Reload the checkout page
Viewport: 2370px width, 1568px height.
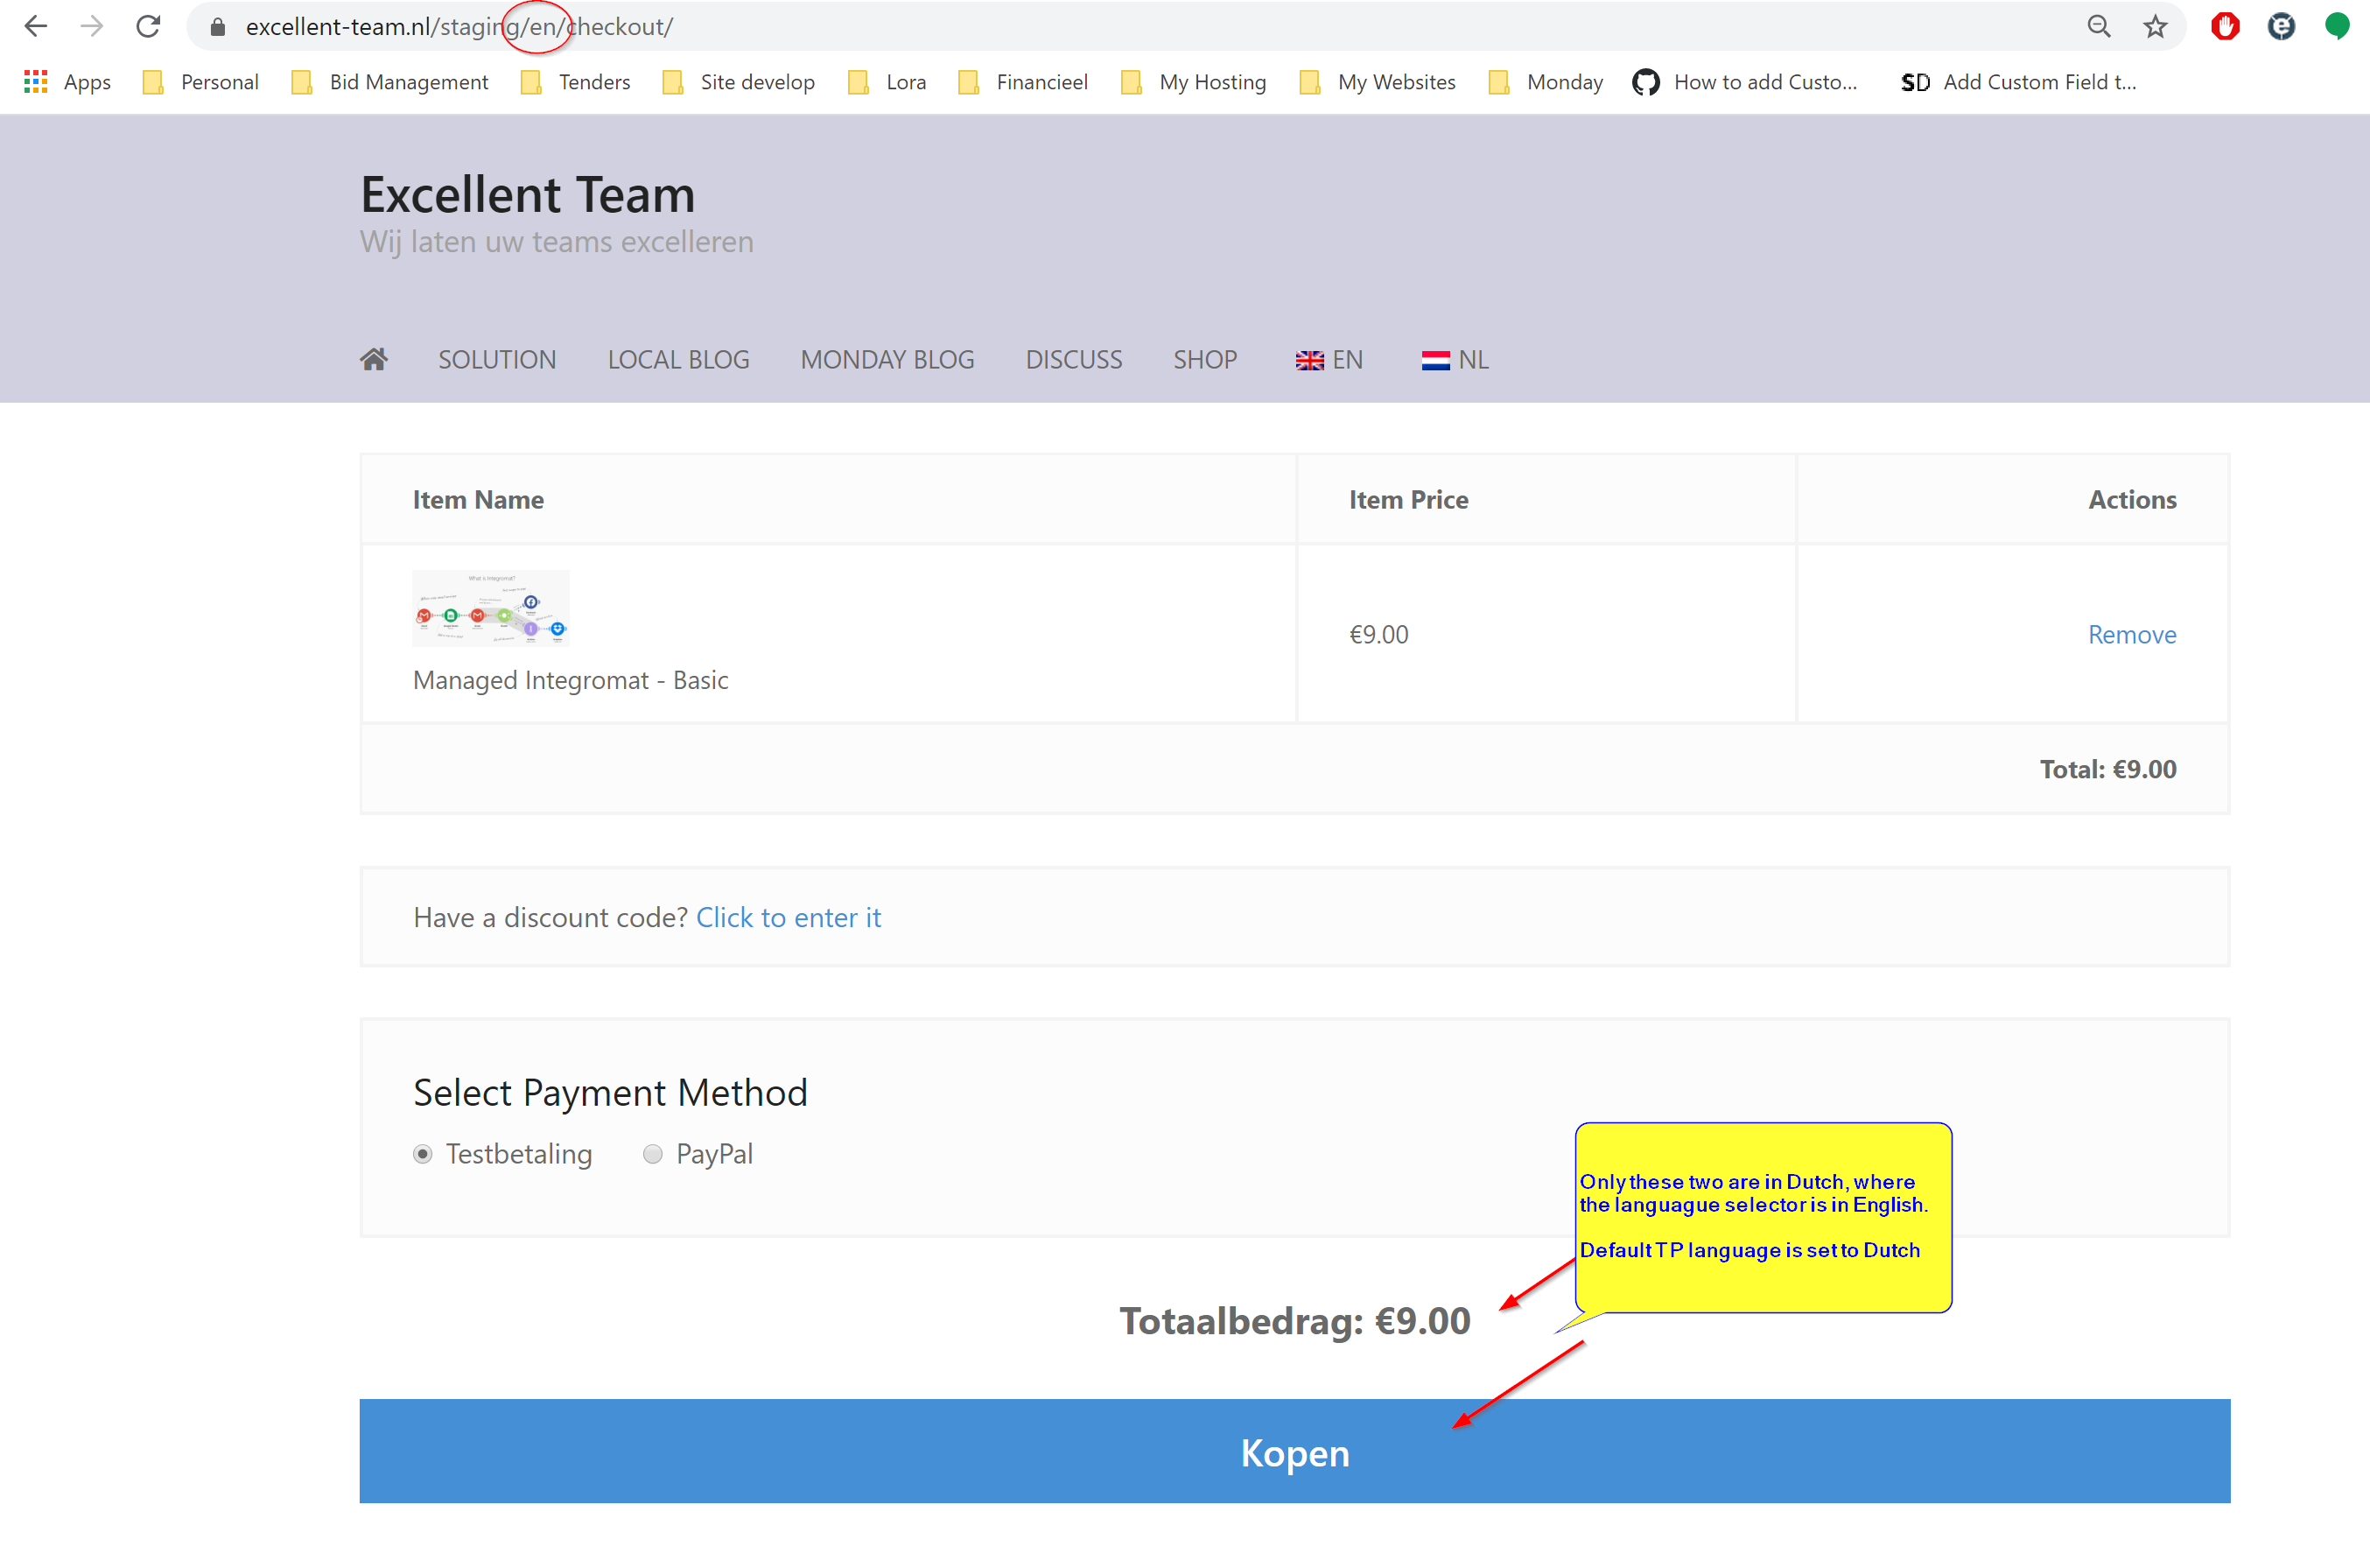pyautogui.click(x=148, y=27)
